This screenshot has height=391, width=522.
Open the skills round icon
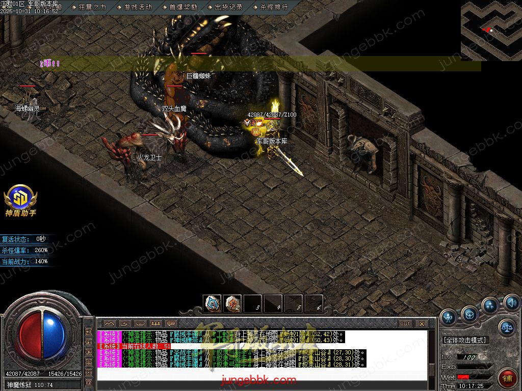pos(490,306)
